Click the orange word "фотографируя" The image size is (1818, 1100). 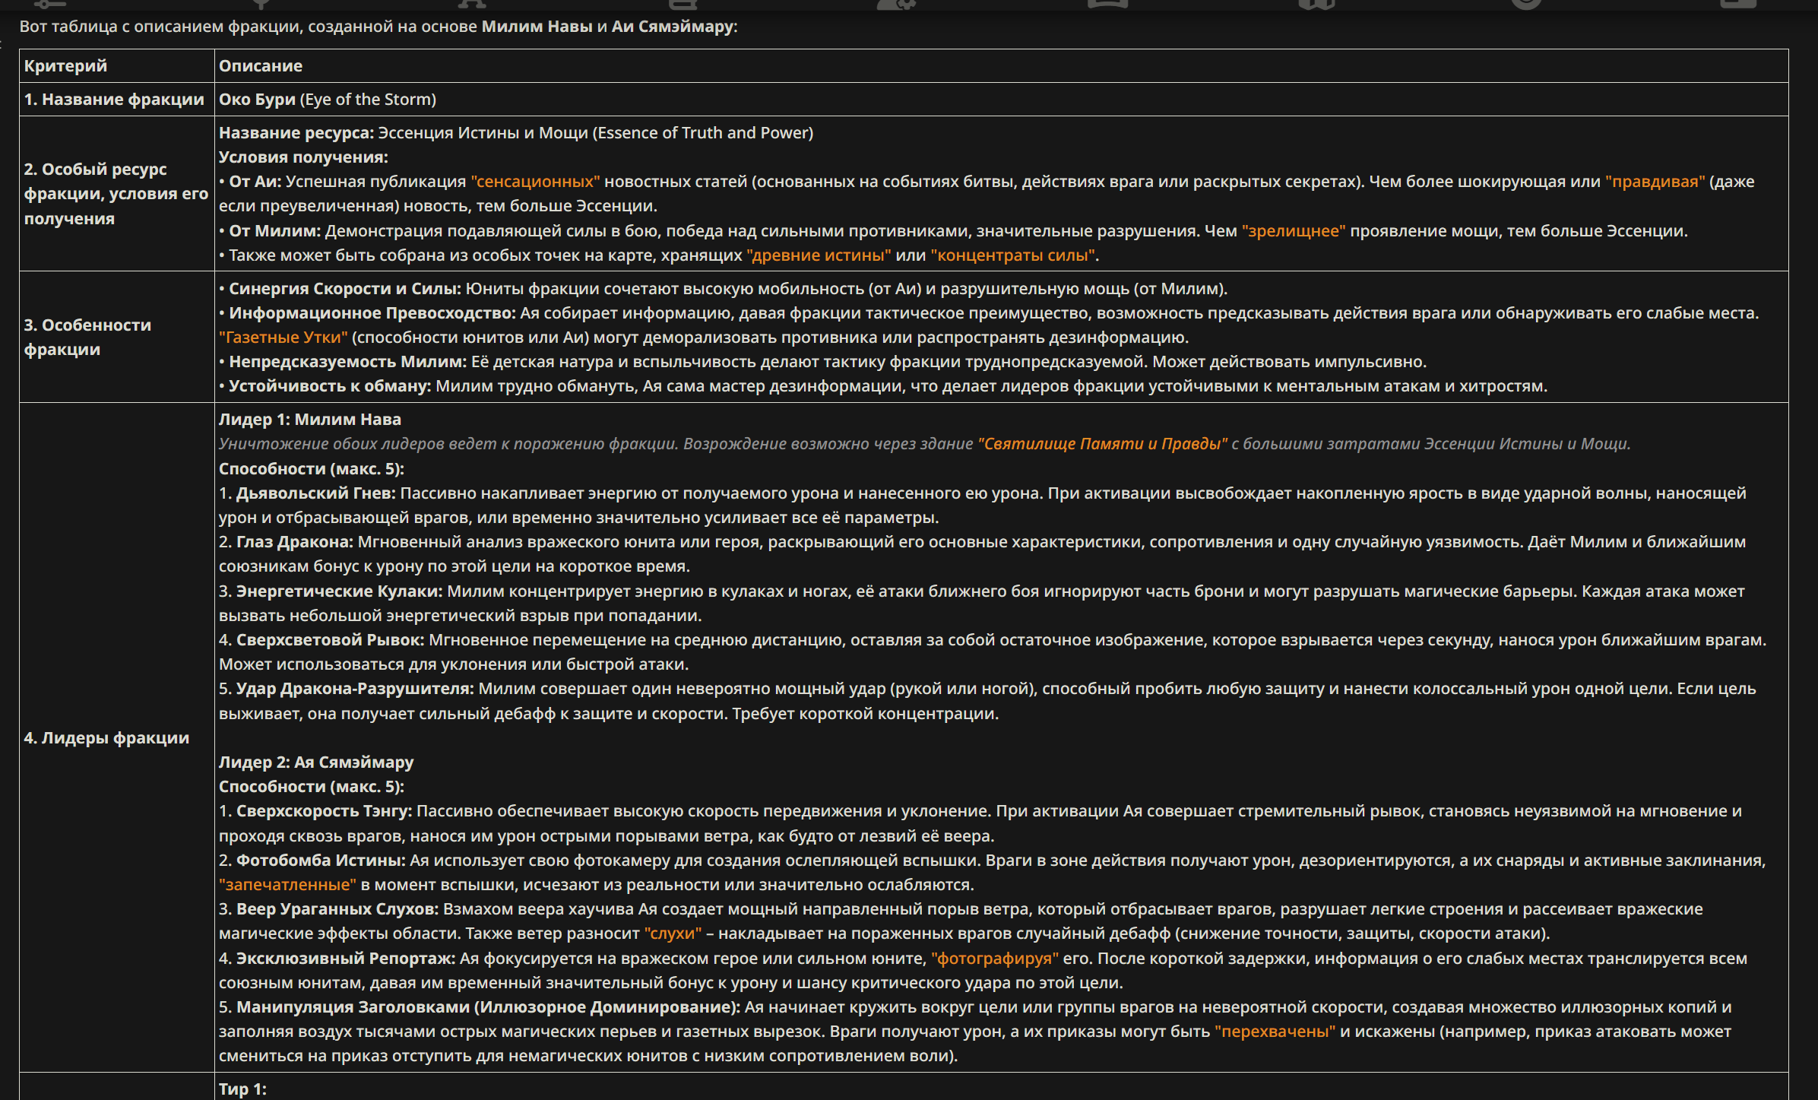tap(995, 959)
